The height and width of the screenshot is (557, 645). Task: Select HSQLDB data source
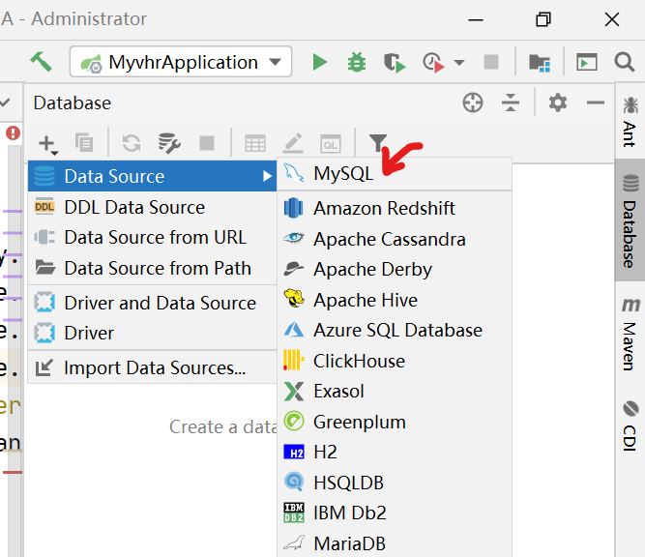coord(395,483)
